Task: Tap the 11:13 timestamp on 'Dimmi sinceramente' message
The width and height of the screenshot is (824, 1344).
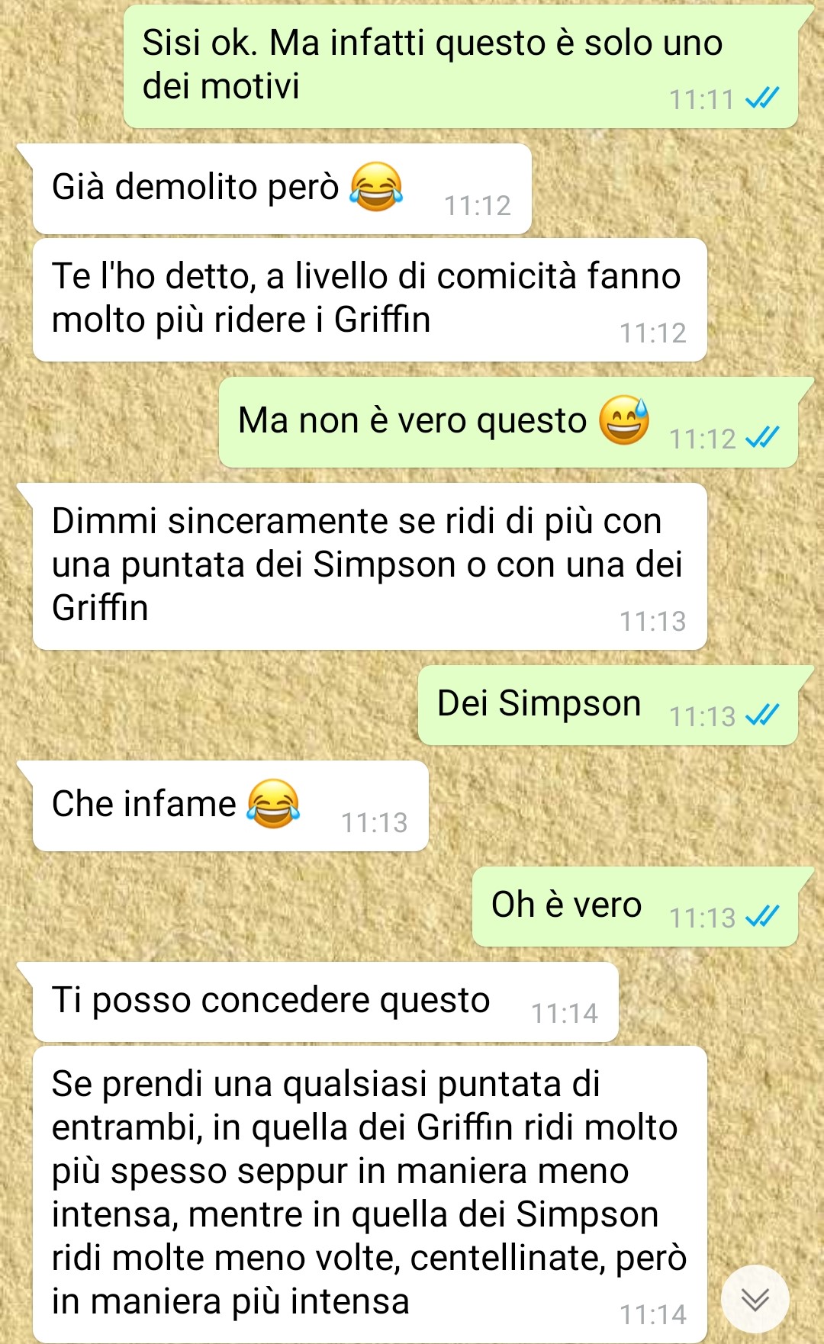Action: (x=653, y=622)
